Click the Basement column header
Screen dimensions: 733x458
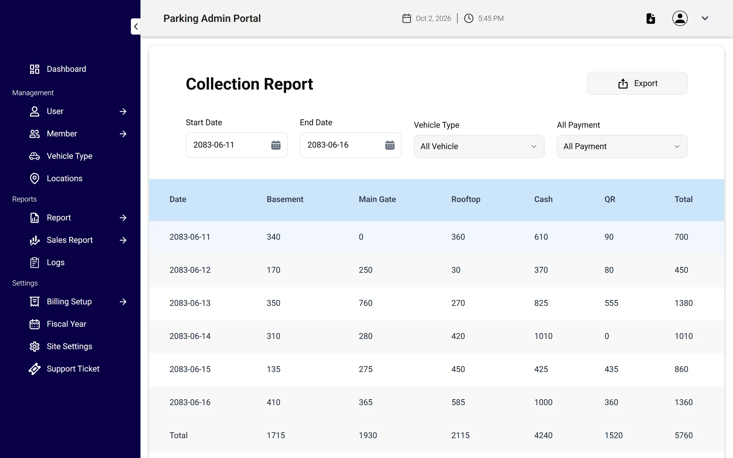click(x=285, y=199)
